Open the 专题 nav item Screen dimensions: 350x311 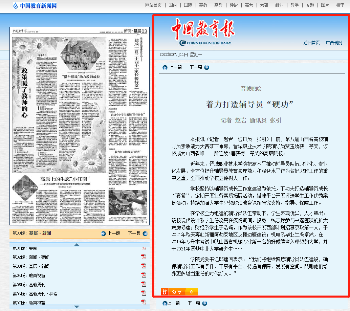coord(310,5)
